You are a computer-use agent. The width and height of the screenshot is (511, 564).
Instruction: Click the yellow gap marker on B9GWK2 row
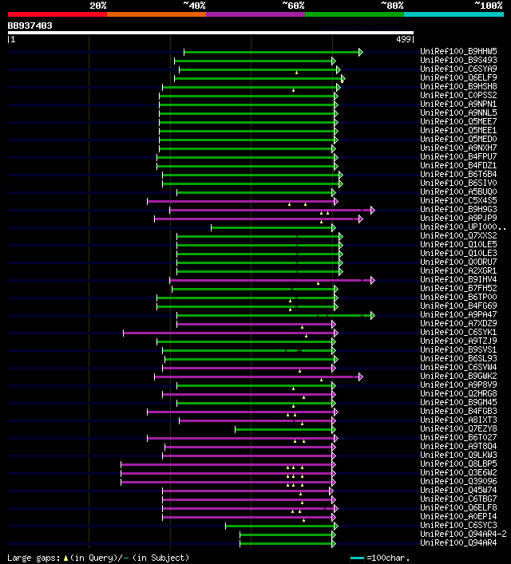click(x=321, y=380)
